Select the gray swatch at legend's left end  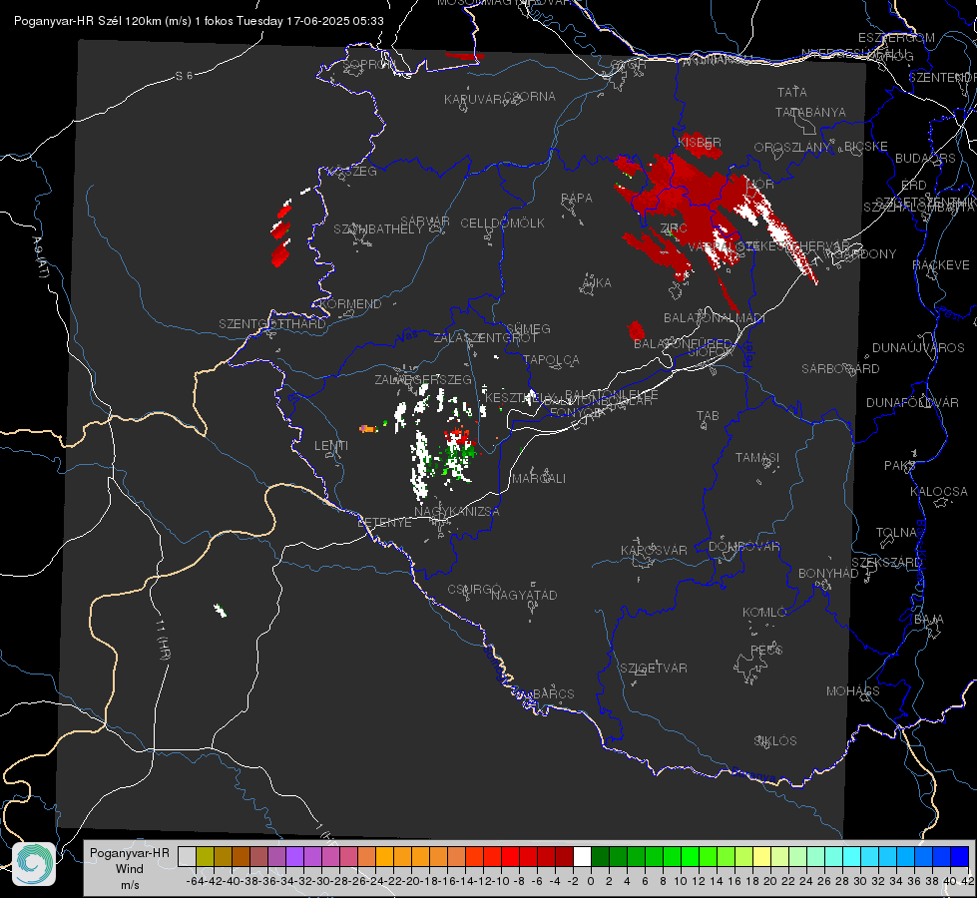tap(187, 857)
